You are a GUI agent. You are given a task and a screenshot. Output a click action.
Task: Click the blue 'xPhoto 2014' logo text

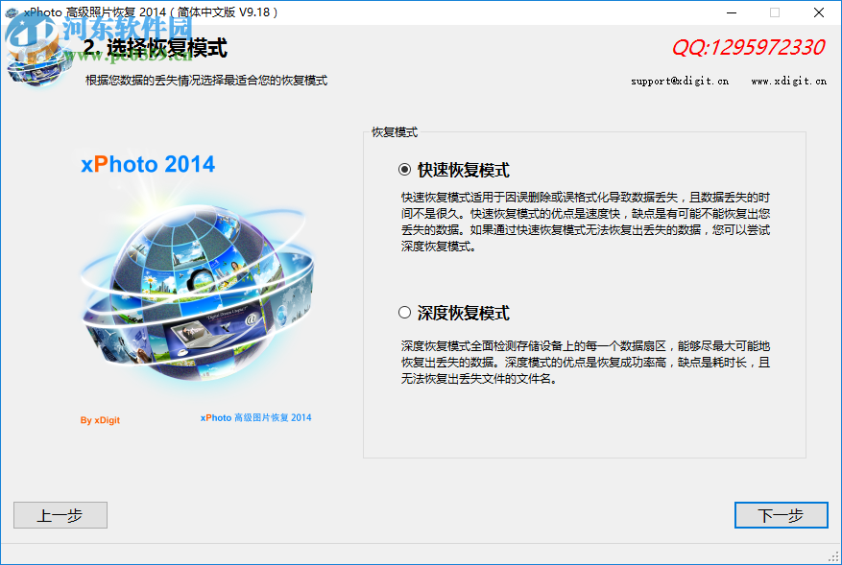pyautogui.click(x=148, y=164)
